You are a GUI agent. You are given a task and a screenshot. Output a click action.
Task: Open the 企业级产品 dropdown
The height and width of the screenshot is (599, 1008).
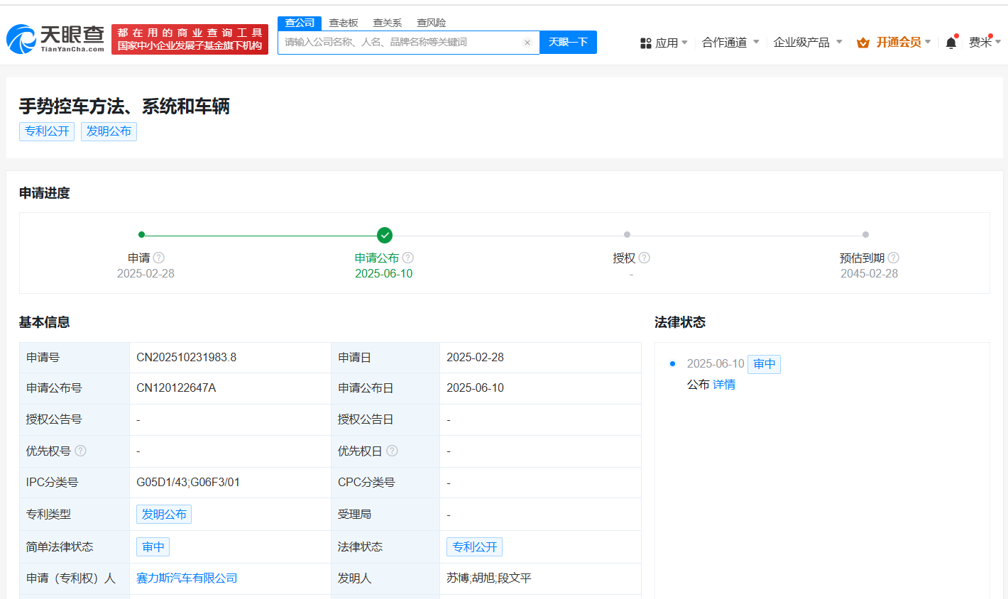[808, 43]
